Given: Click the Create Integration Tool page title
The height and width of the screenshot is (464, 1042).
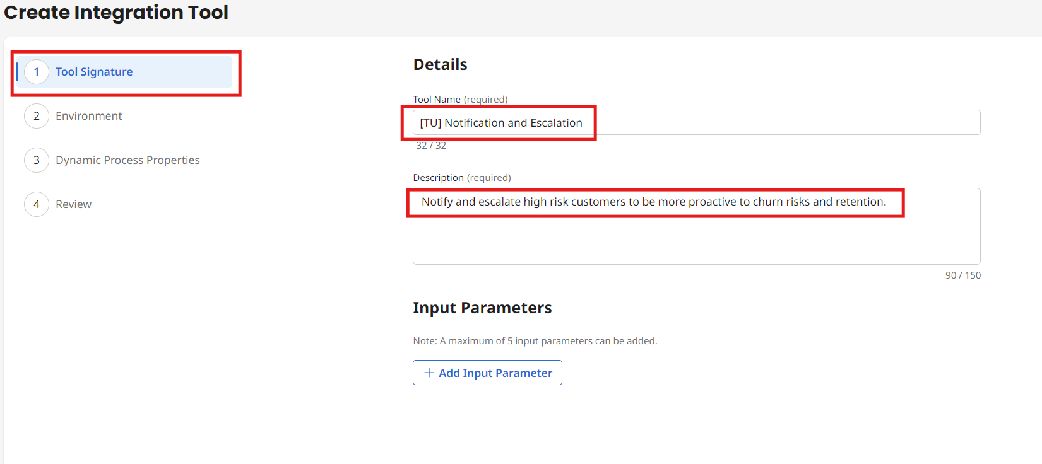Looking at the screenshot, I should click(x=116, y=12).
